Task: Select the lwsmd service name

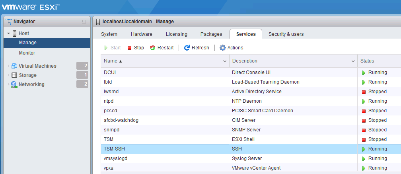Action: pyautogui.click(x=111, y=92)
